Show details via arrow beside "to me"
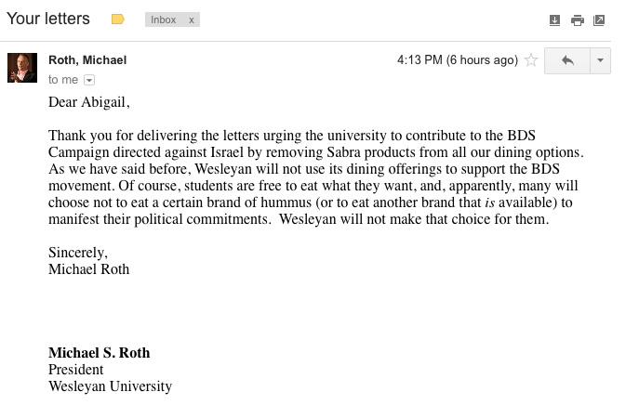Image resolution: width=639 pixels, height=405 pixels. (89, 80)
